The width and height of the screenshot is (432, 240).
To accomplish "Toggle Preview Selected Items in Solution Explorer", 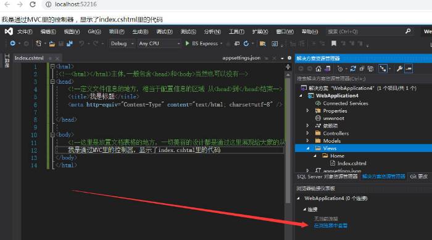I will 409,69.
